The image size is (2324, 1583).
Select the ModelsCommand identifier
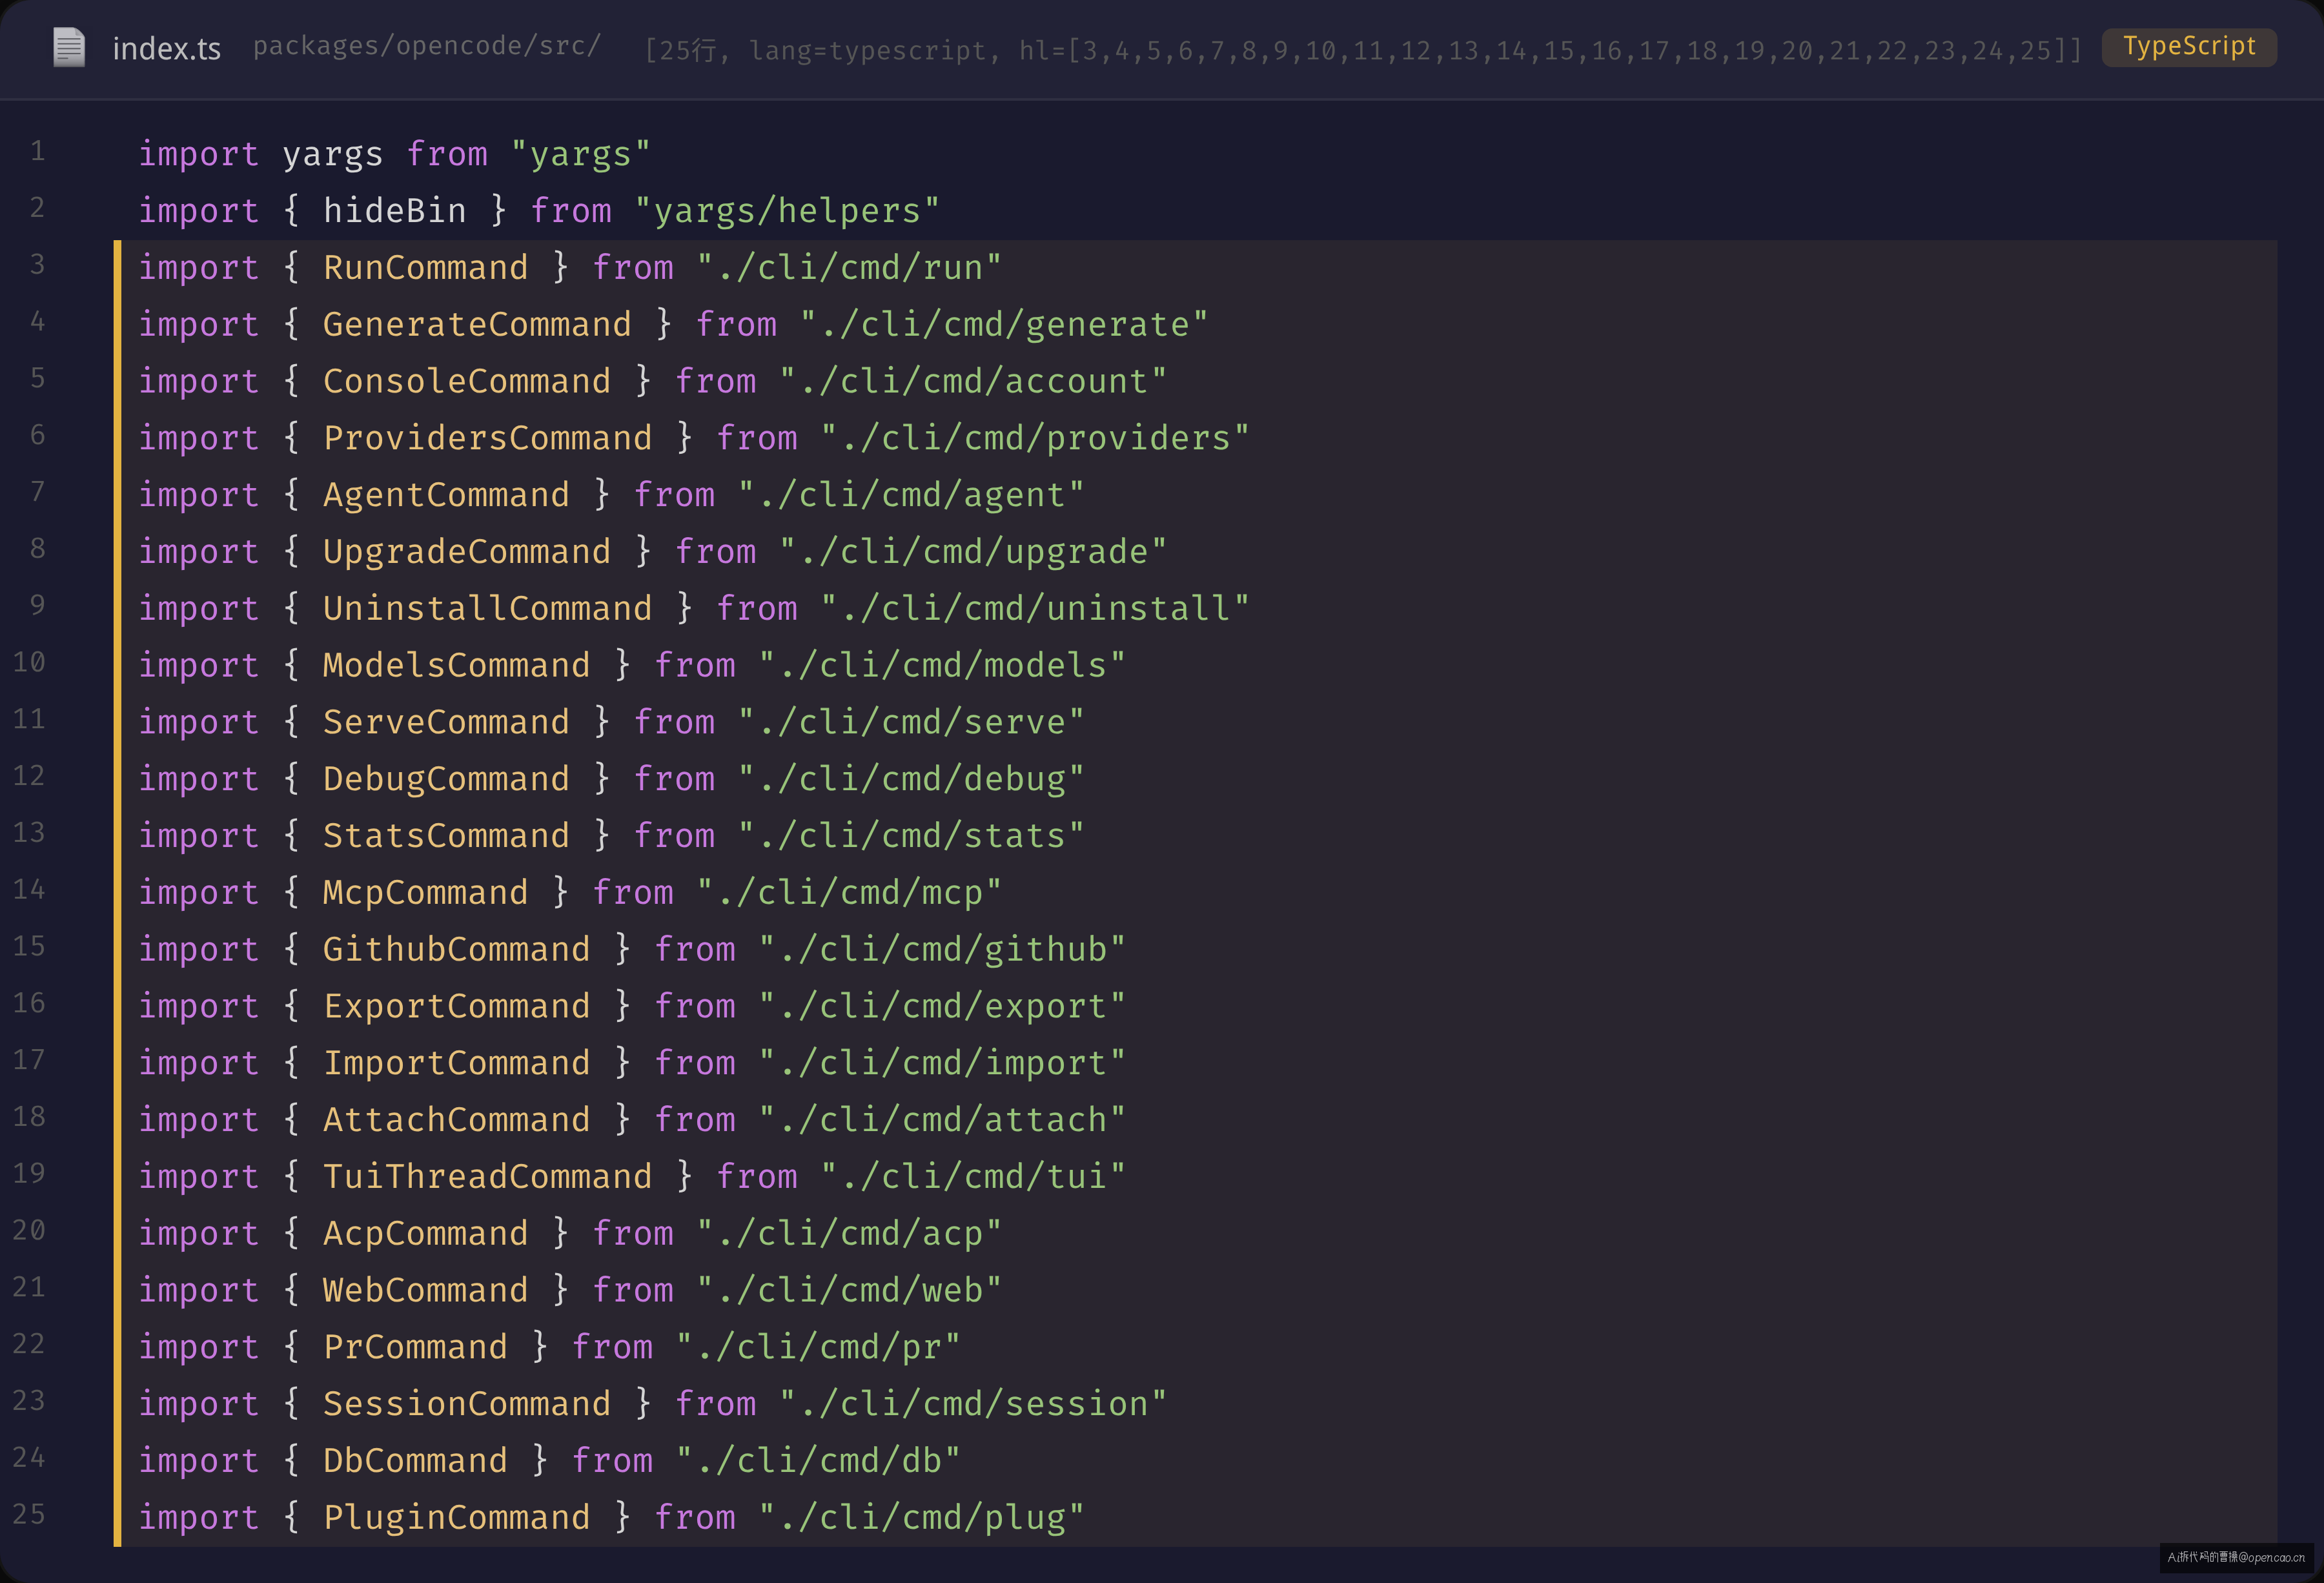(x=456, y=666)
